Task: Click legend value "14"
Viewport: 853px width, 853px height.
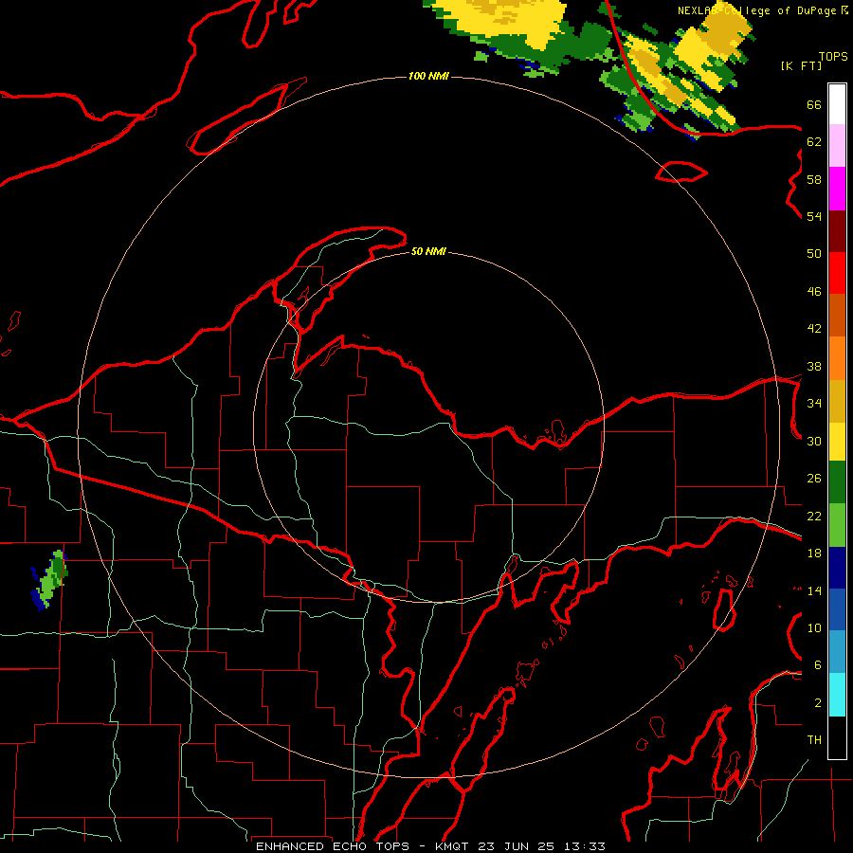Action: pos(814,590)
